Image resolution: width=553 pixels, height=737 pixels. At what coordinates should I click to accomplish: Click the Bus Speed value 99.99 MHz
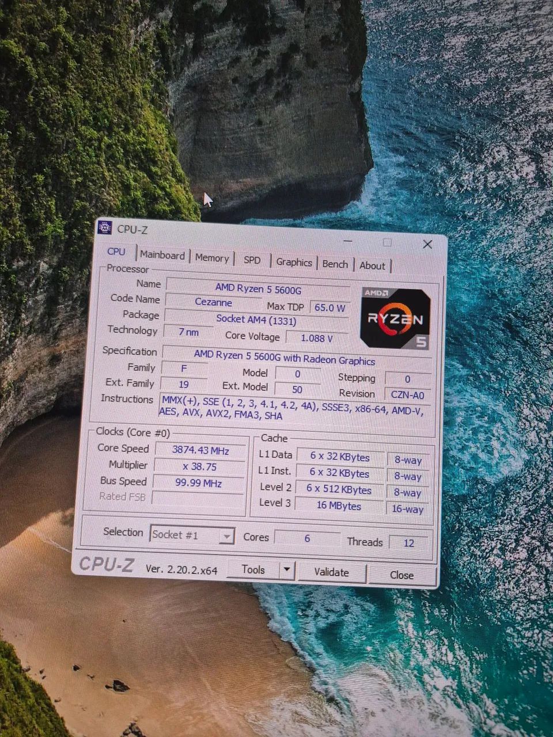pos(199,483)
